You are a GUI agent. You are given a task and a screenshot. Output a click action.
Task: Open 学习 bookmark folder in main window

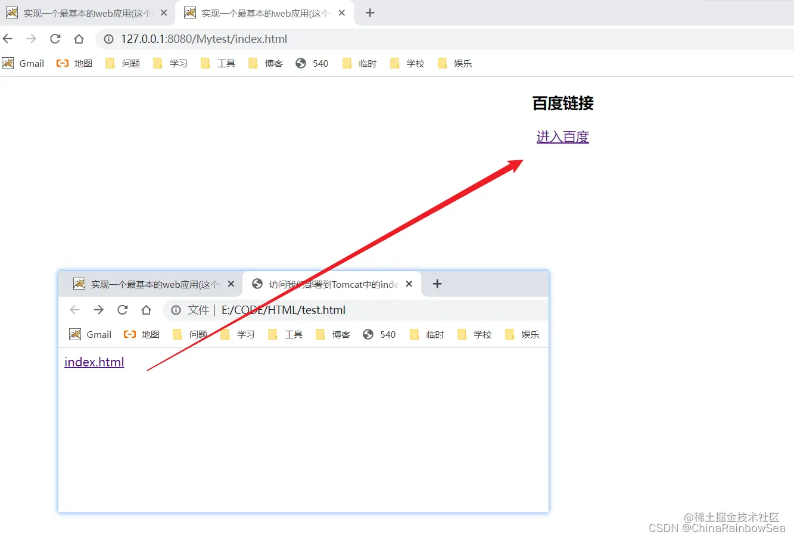(x=170, y=63)
